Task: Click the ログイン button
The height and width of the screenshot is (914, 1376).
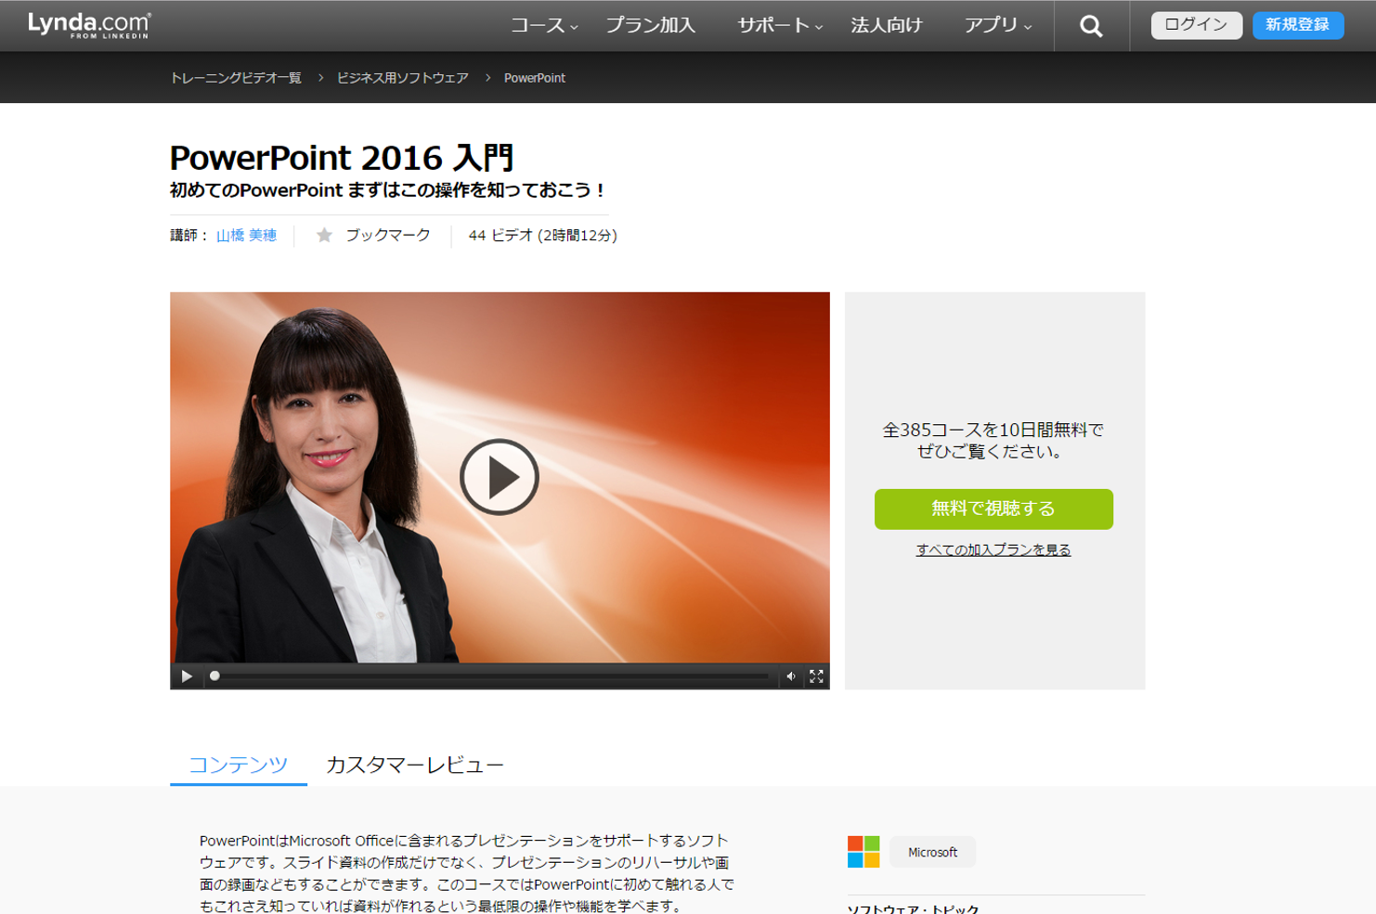Action: [x=1196, y=25]
